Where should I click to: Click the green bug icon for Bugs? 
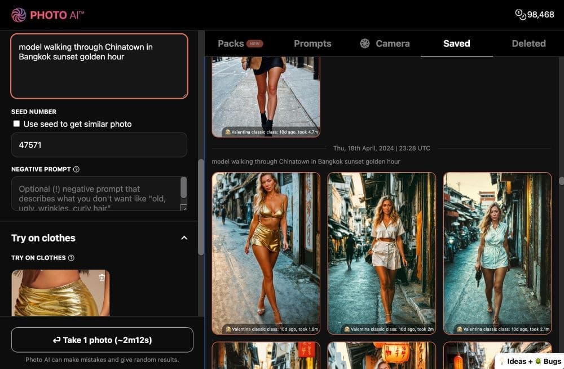click(x=538, y=361)
